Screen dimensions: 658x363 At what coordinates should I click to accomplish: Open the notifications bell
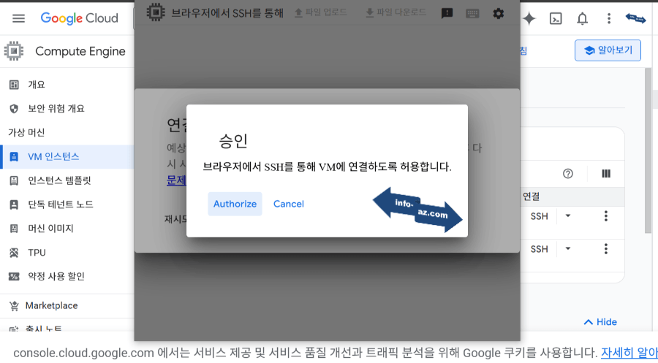point(582,18)
